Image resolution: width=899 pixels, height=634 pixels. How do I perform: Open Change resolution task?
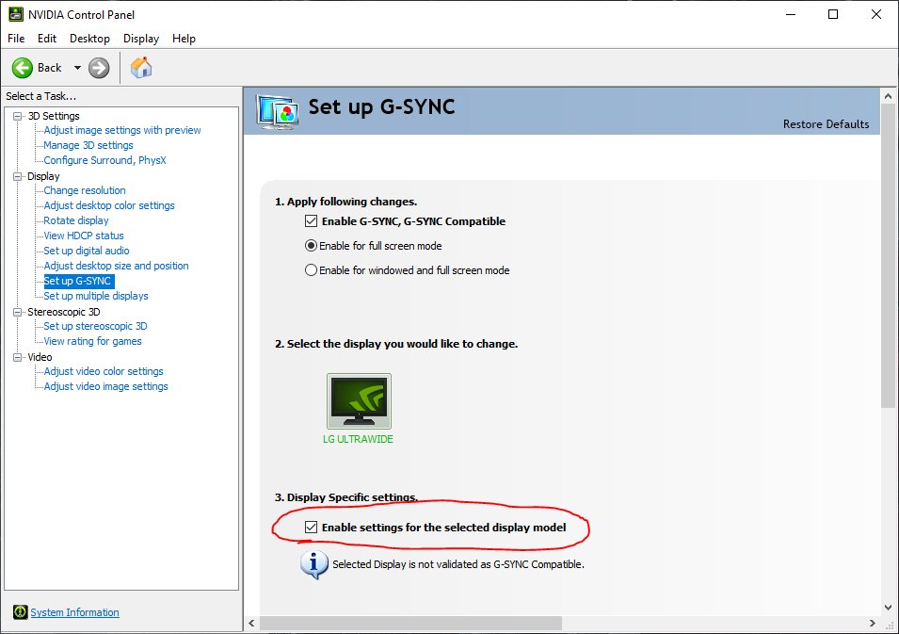[85, 190]
